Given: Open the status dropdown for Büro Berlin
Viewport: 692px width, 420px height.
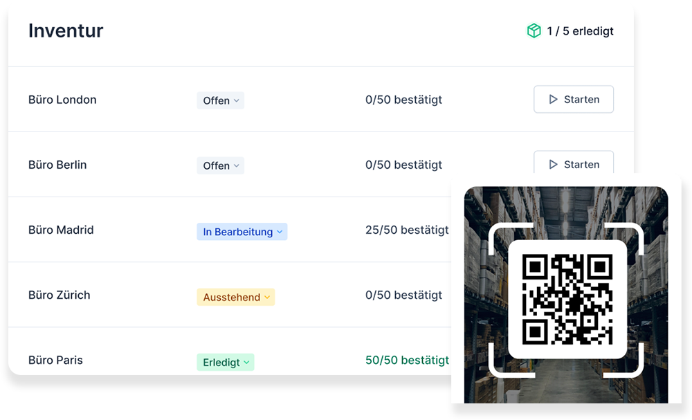Looking at the screenshot, I should tap(220, 165).
